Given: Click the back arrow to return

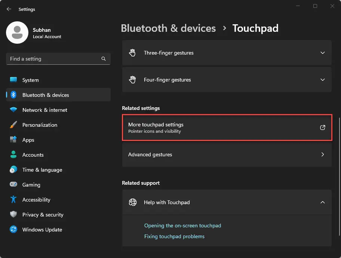Looking at the screenshot, I should click(9, 9).
